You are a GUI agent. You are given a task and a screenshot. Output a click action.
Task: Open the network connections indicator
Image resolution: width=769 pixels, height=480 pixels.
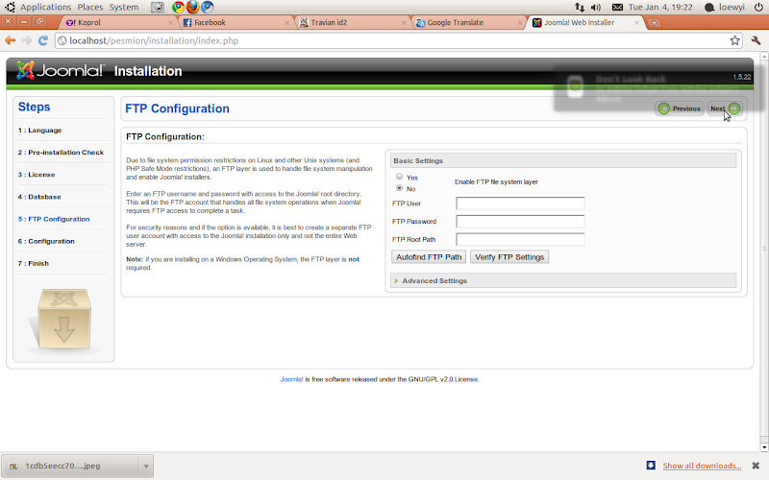point(580,8)
